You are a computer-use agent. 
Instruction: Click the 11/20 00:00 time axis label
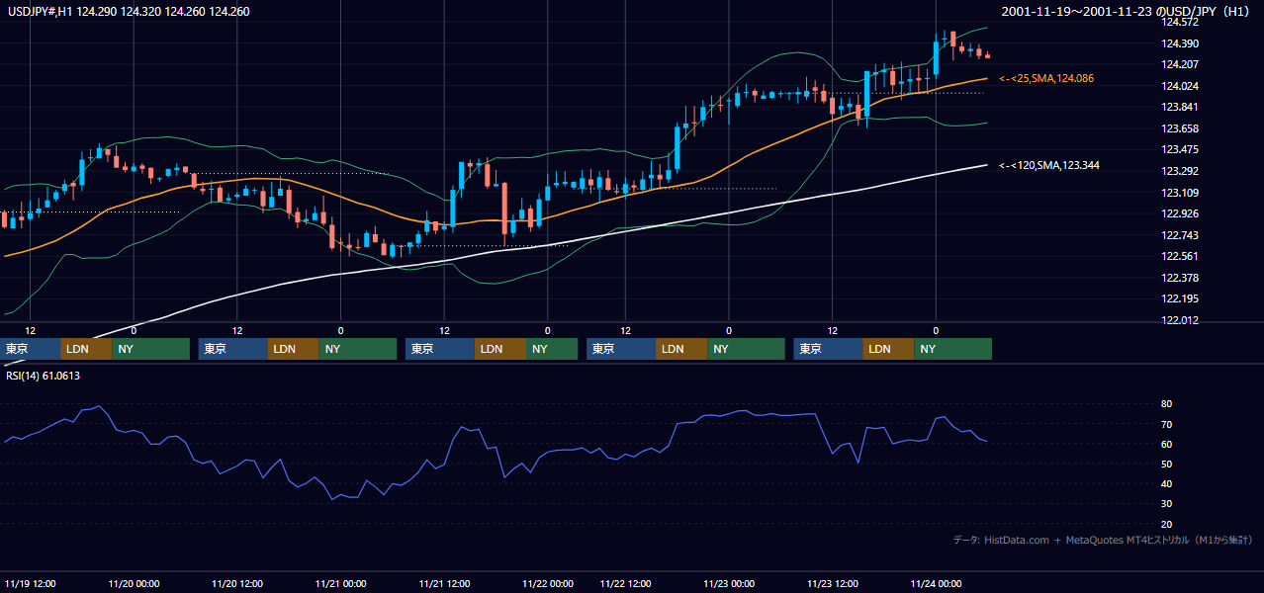[x=134, y=583]
